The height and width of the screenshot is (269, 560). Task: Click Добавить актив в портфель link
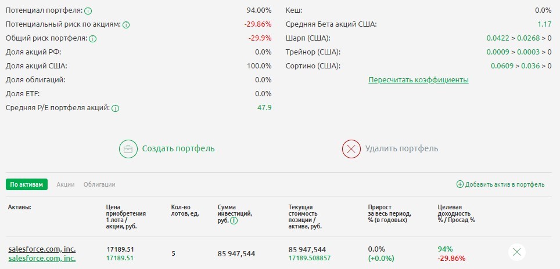tap(504, 185)
